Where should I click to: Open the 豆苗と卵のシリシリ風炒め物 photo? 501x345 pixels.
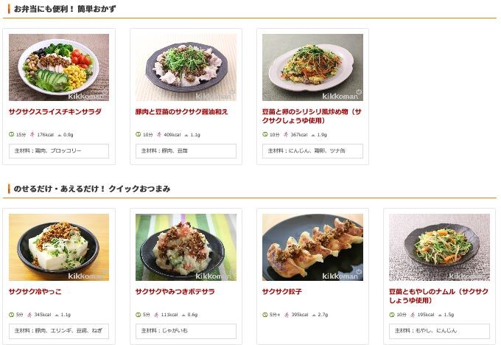(x=312, y=68)
